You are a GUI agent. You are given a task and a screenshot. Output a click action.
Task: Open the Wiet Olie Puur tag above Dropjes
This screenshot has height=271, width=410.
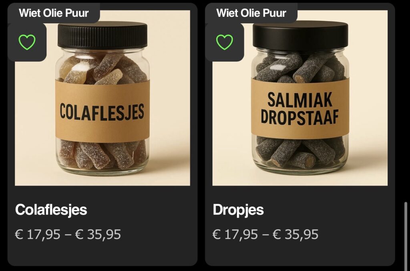251,13
